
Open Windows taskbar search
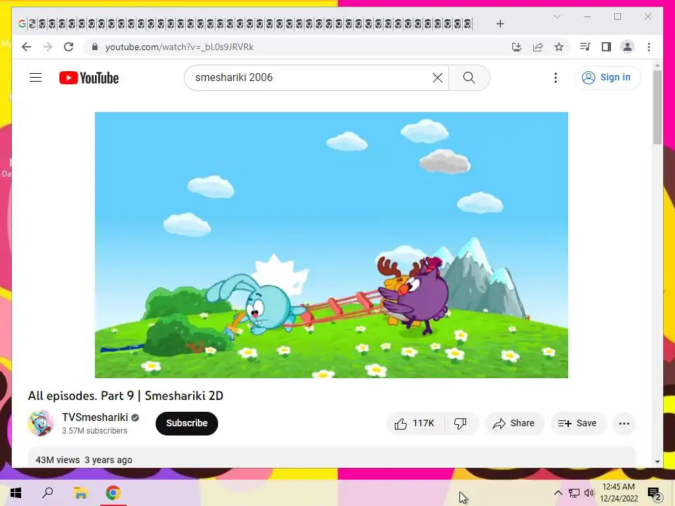(x=47, y=493)
